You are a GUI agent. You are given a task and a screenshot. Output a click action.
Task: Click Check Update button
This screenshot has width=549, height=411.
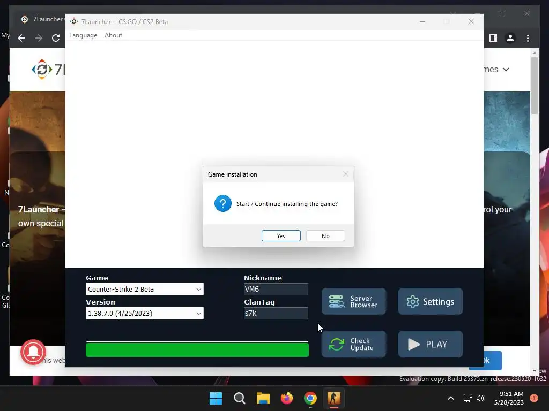click(354, 344)
